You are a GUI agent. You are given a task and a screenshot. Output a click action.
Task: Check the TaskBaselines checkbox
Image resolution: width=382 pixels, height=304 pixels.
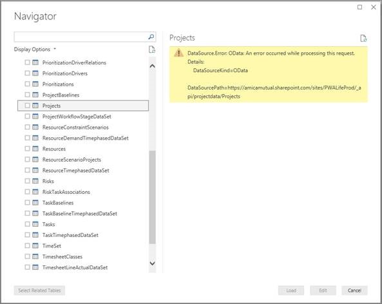[27, 202]
